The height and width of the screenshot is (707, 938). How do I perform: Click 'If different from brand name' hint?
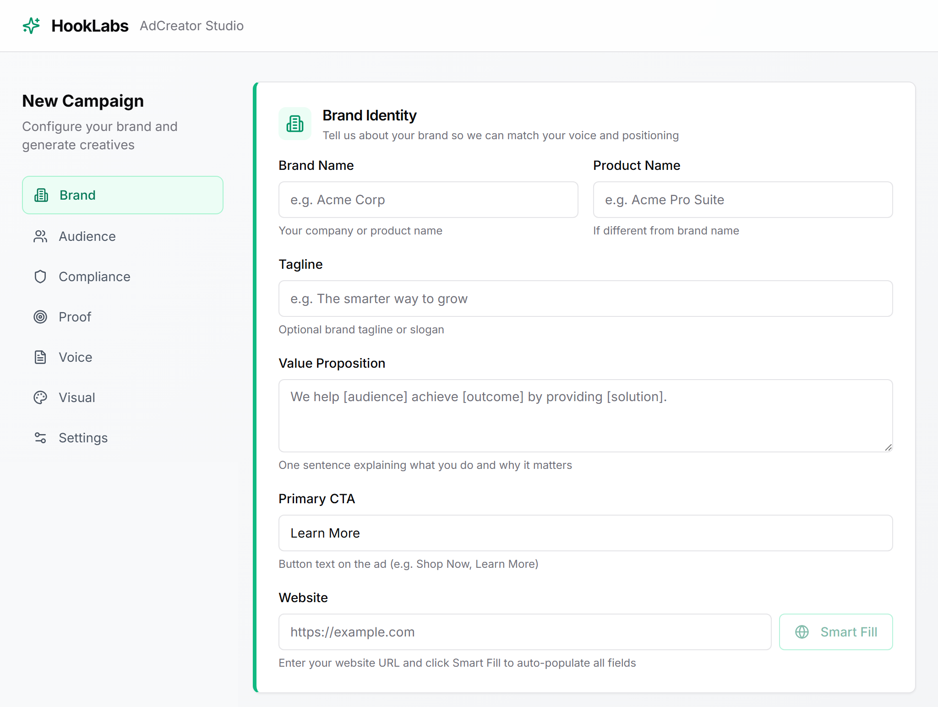(x=666, y=231)
